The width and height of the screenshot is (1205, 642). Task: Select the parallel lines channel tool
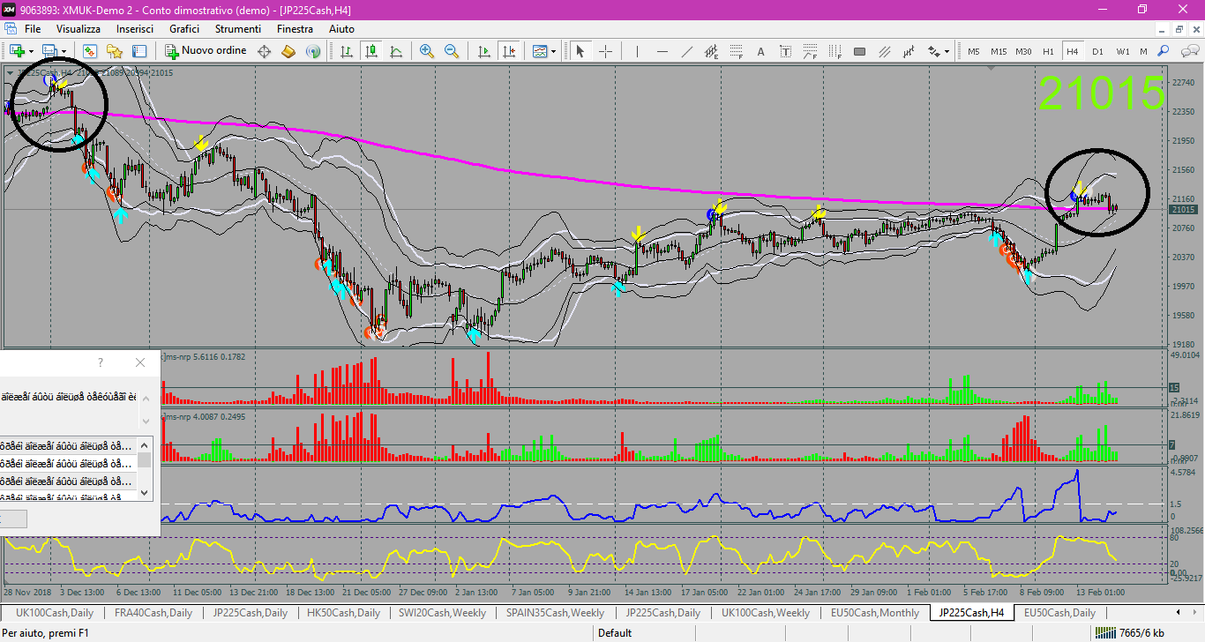[x=885, y=51]
